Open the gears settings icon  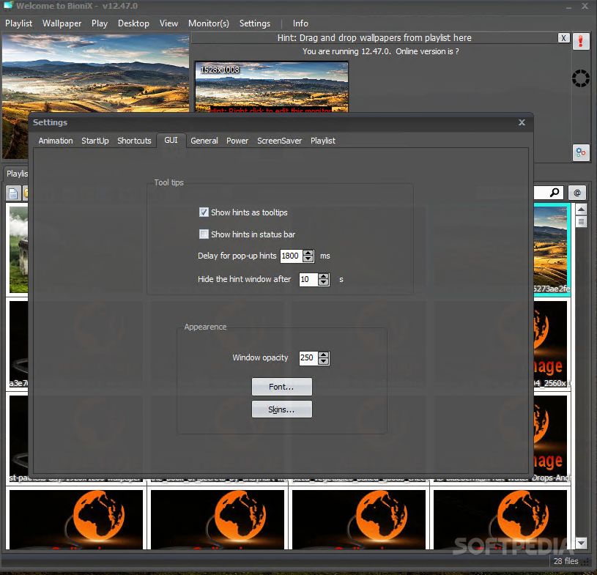[581, 152]
